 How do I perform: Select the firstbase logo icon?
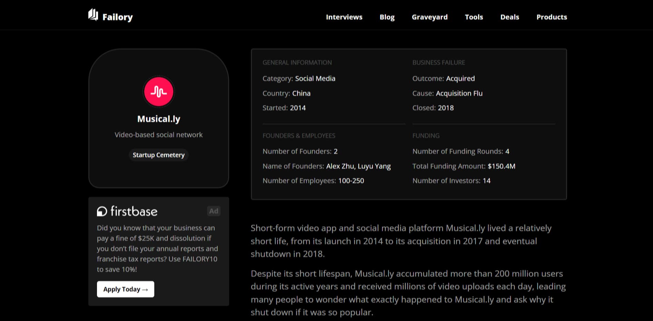pos(101,211)
